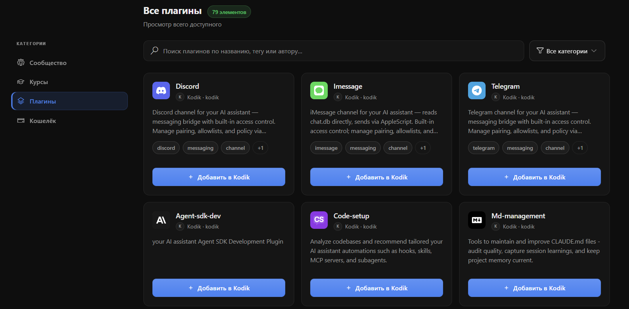Expand the +1 tags on Telegram card
This screenshot has width=629, height=309.
tap(580, 148)
